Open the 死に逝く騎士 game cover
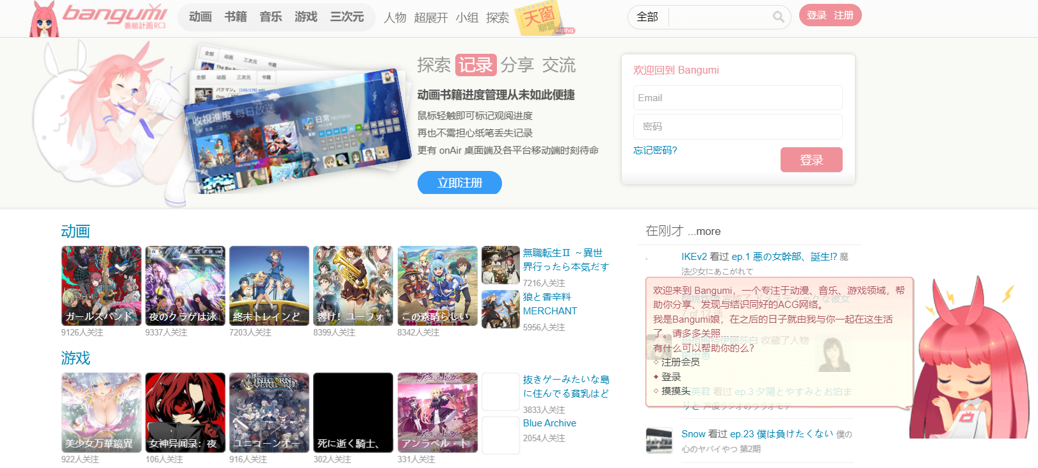This screenshot has height=468, width=1038. (x=353, y=412)
